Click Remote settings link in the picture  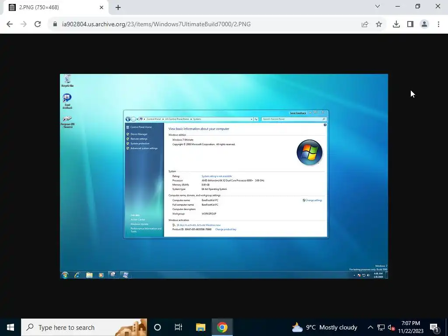pyautogui.click(x=139, y=139)
